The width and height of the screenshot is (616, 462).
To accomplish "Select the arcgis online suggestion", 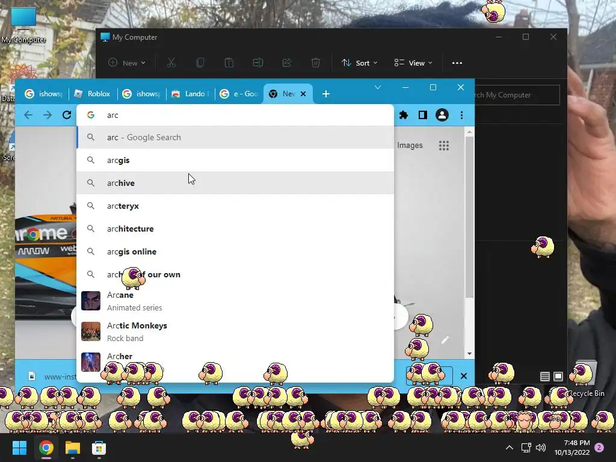I will [x=235, y=251].
